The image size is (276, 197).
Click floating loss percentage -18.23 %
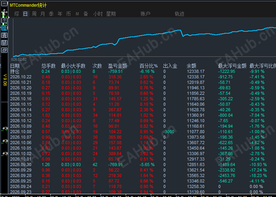point(258,175)
